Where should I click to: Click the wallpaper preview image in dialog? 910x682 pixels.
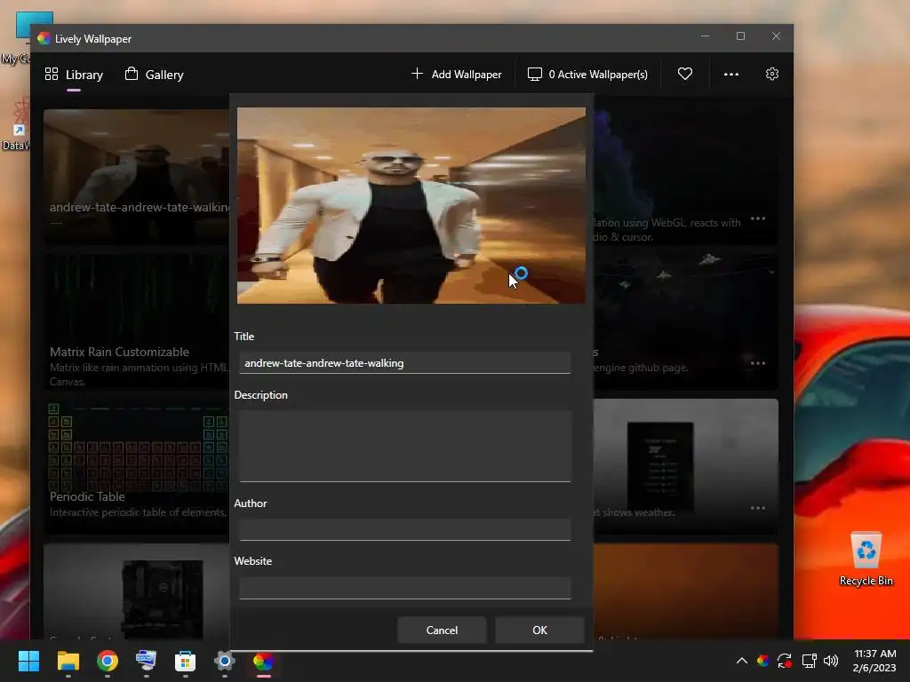pos(411,205)
